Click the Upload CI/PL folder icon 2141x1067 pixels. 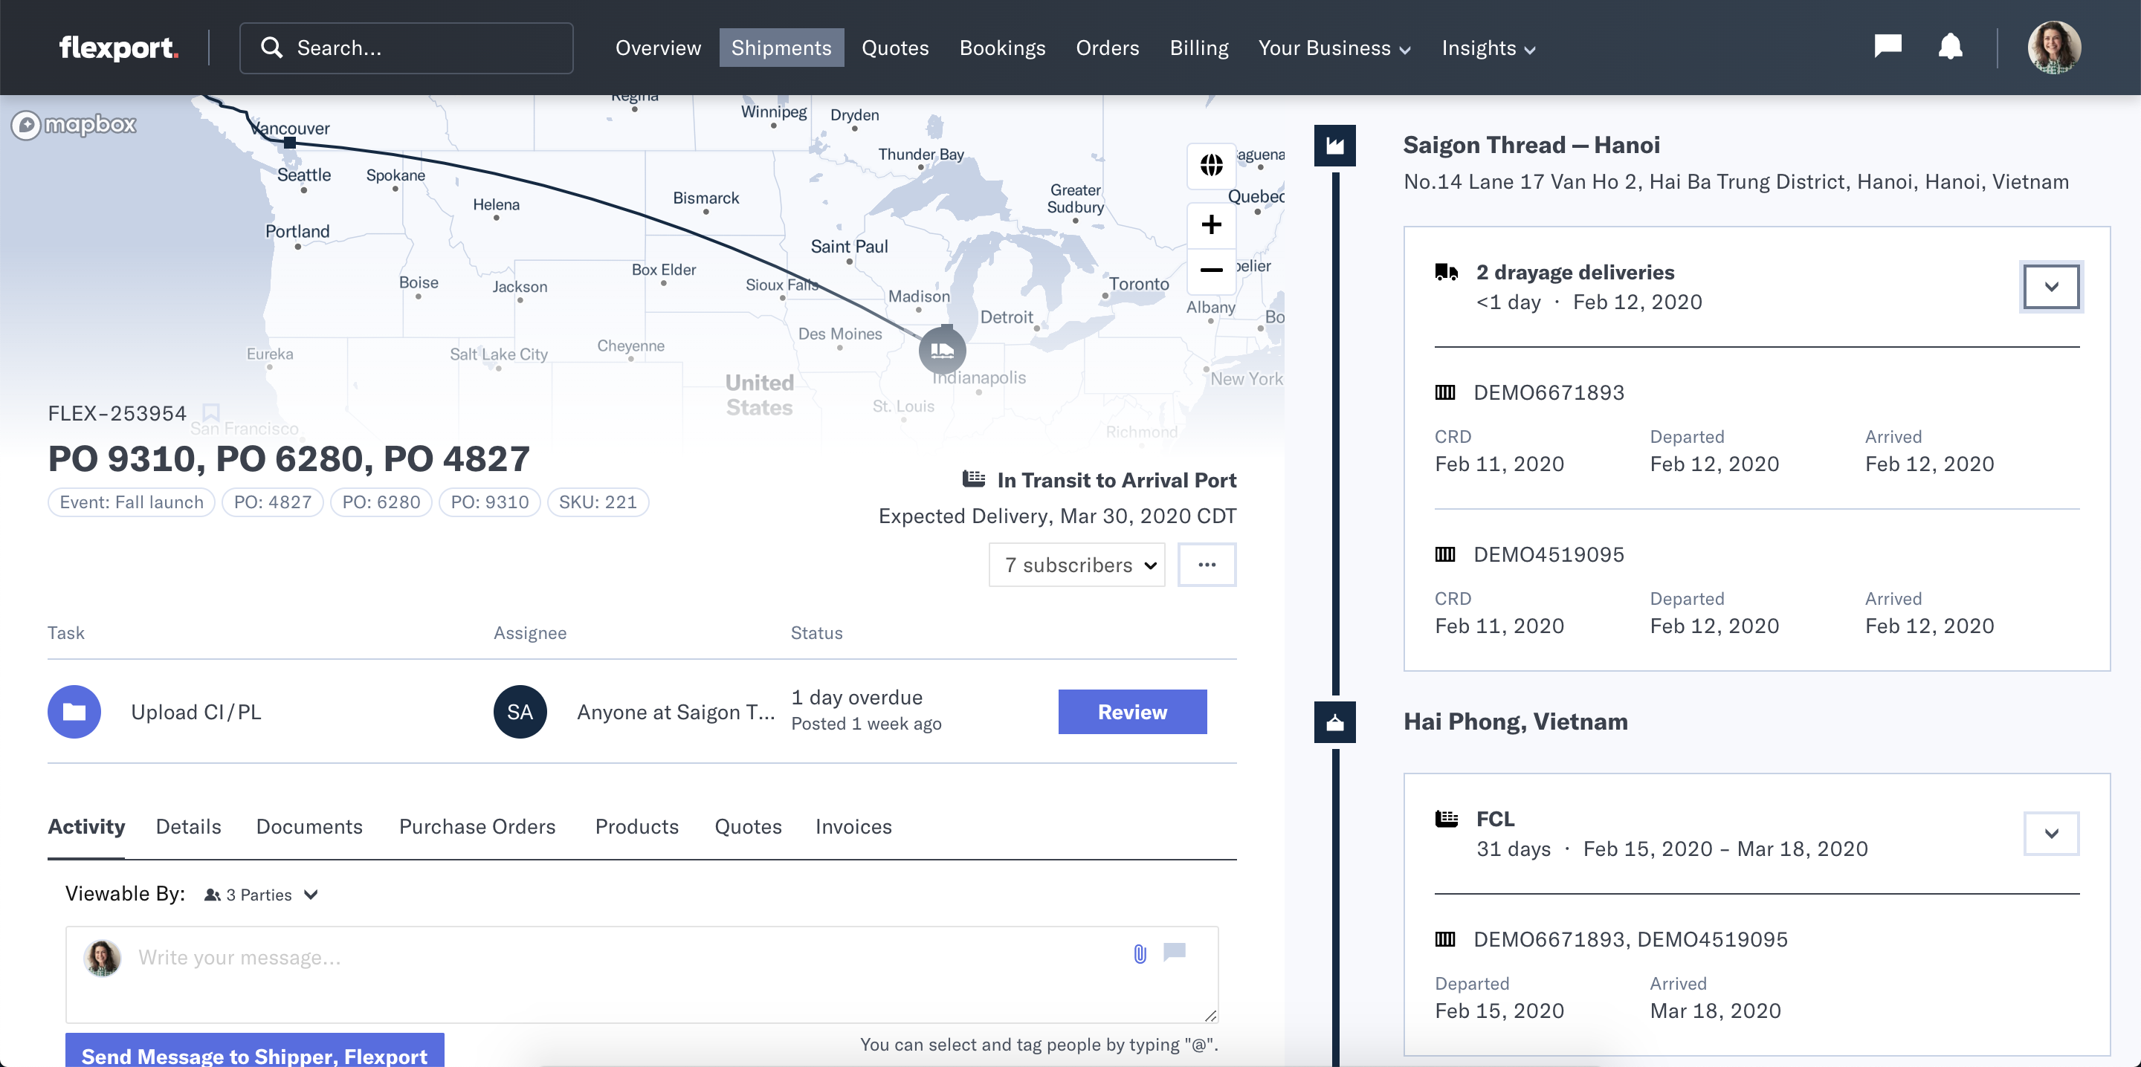[x=74, y=711]
